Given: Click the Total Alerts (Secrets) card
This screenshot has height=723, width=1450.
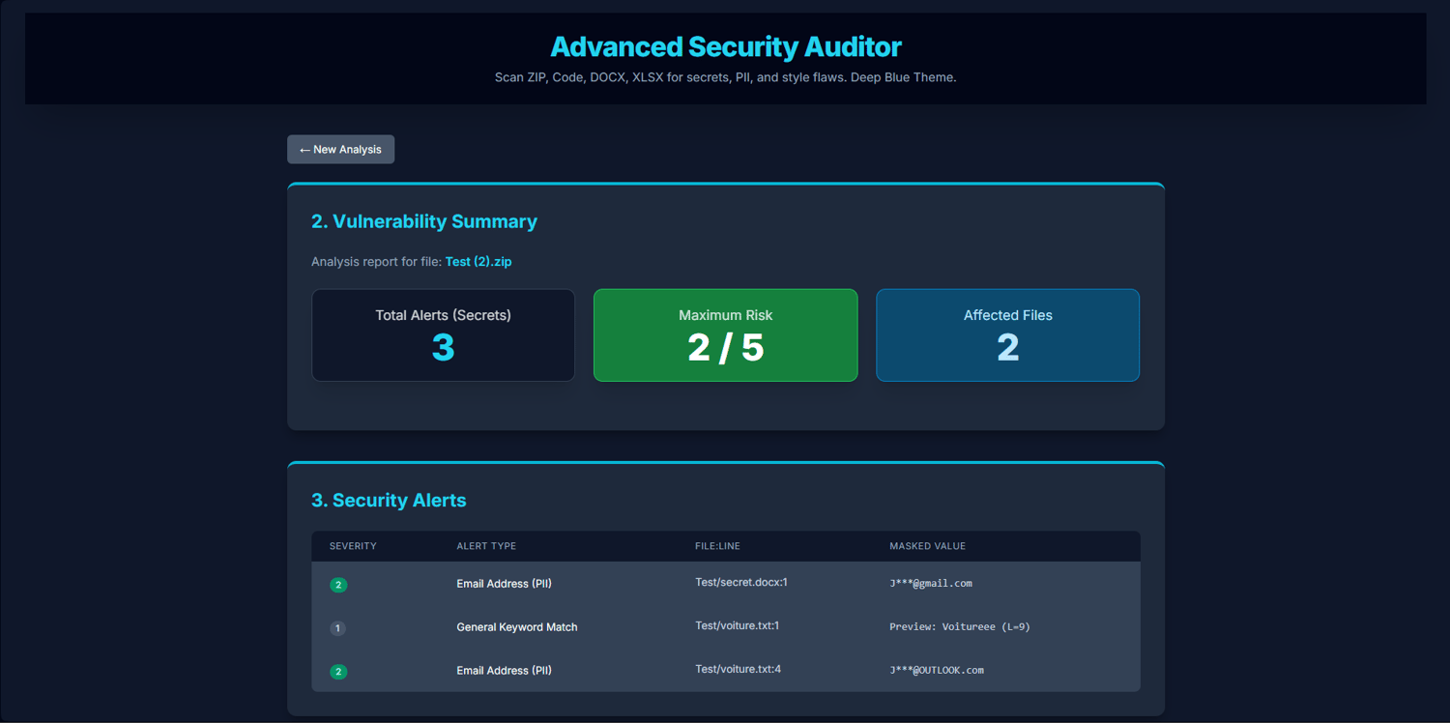Looking at the screenshot, I should 443,335.
